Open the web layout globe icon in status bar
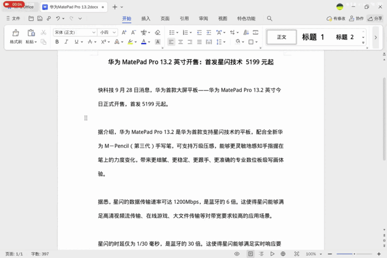This screenshot has width=387, height=258. point(283,254)
